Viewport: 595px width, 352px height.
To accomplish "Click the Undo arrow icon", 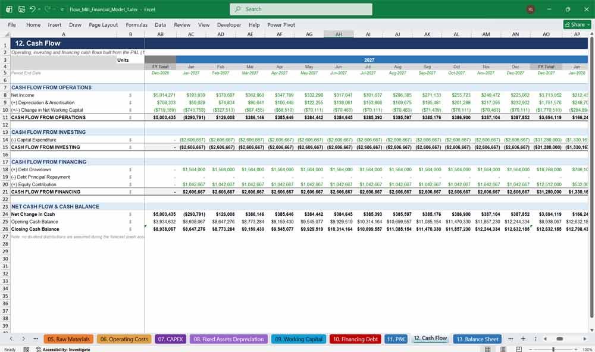I will tap(32, 9).
